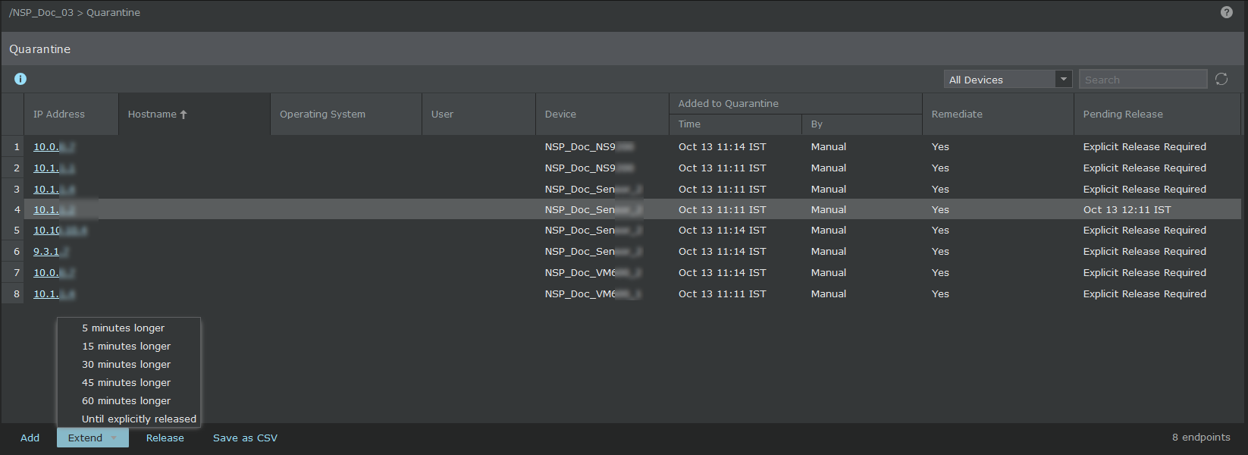Choose 30 minutes longer
1248x455 pixels.
(x=126, y=364)
